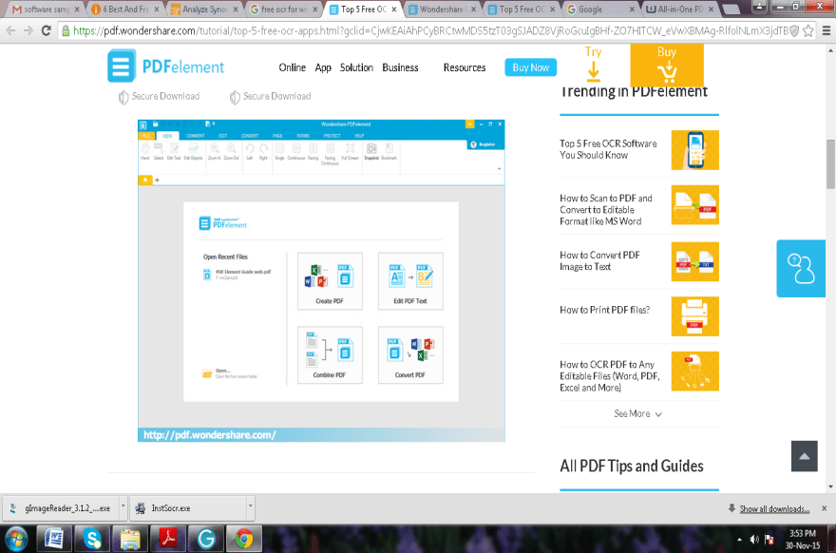The image size is (836, 553).
Task: Click the scrollbar down arrow
Action: point(830,486)
